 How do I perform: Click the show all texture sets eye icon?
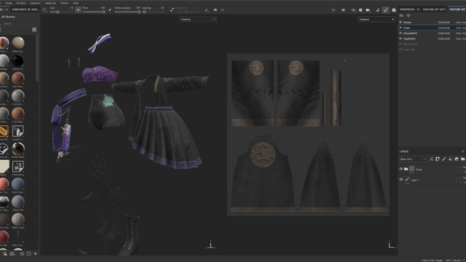pyautogui.click(x=408, y=16)
